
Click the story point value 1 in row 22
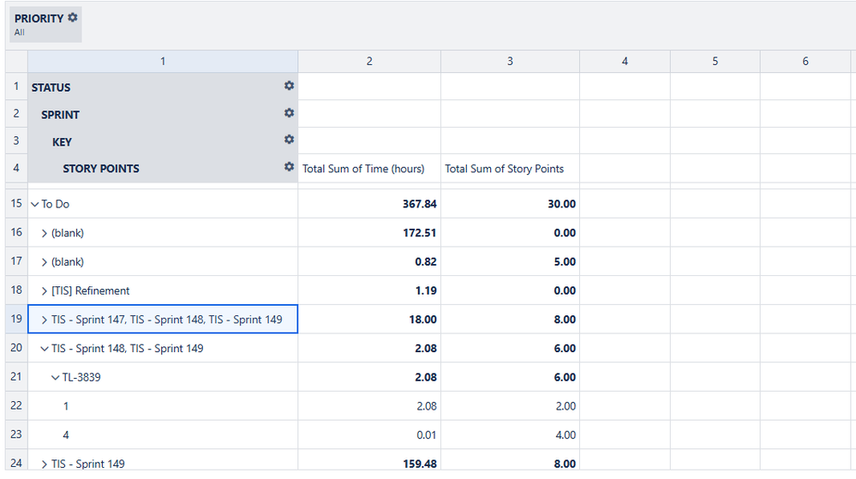coord(66,406)
